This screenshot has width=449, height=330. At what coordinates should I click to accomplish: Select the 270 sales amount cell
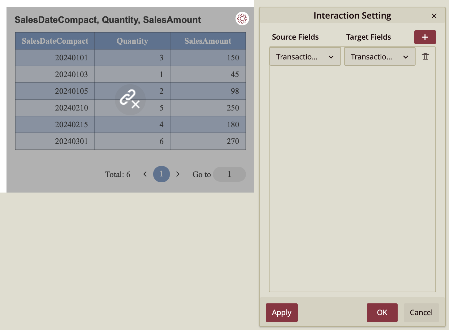click(x=233, y=141)
